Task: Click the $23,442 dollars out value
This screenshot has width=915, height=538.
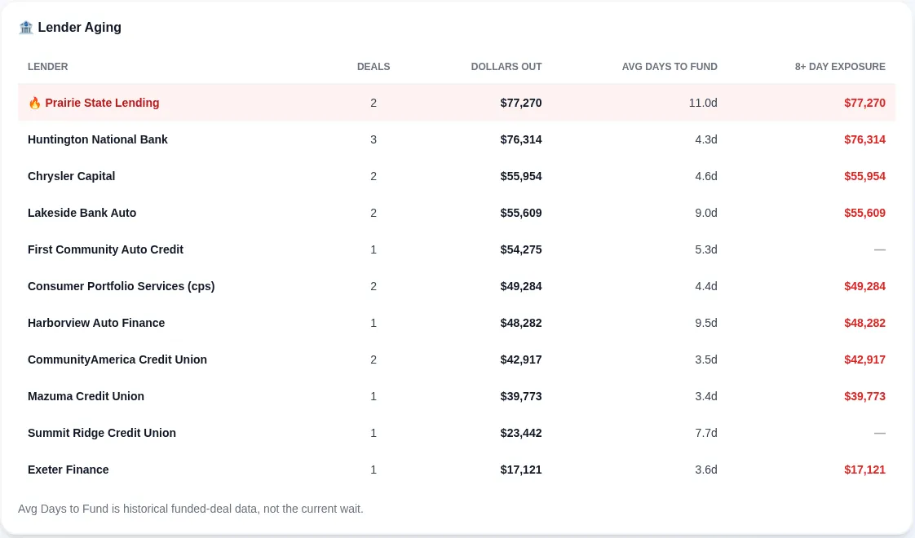Action: pyautogui.click(x=521, y=433)
